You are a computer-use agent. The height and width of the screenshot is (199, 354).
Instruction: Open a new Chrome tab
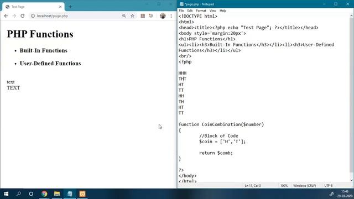click(x=70, y=7)
